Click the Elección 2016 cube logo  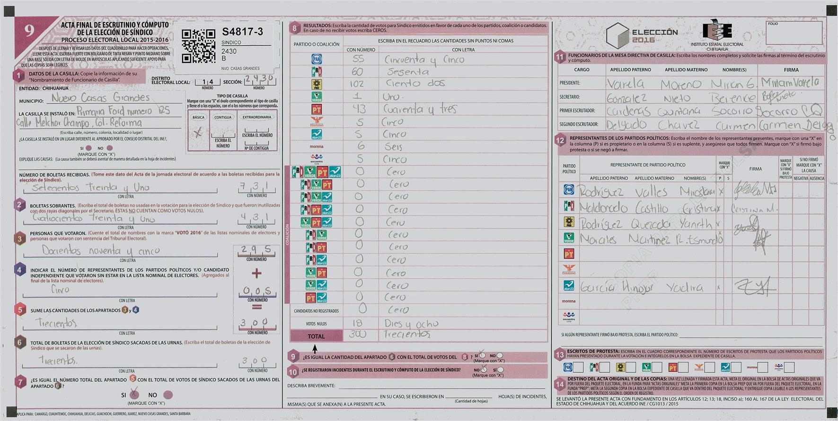coord(618,35)
